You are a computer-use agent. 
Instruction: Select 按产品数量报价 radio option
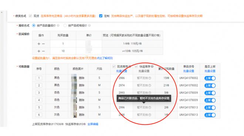[34, 25]
